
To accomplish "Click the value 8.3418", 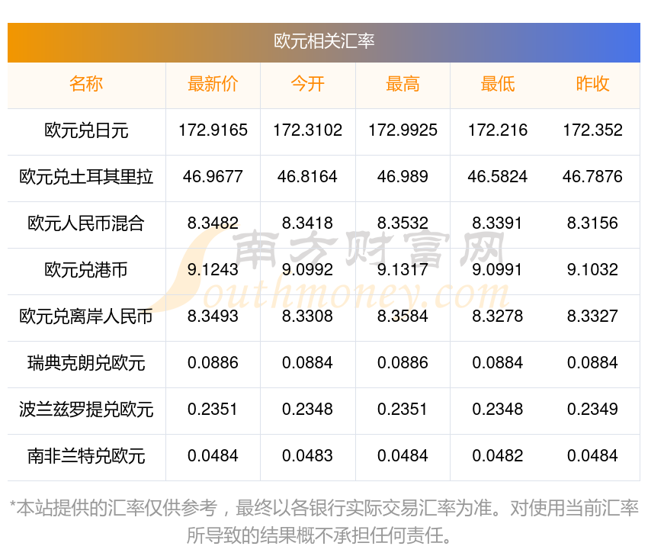I will [307, 223].
